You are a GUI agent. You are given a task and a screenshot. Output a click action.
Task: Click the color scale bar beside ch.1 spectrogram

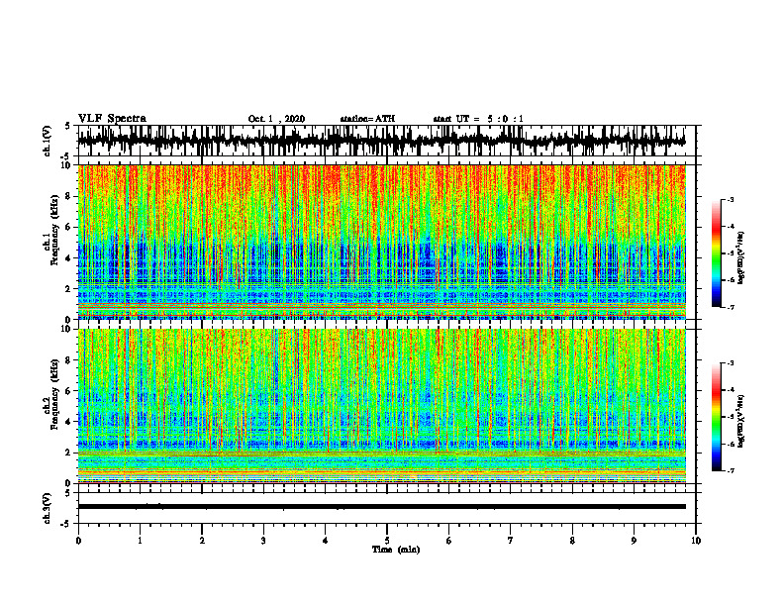tap(716, 253)
